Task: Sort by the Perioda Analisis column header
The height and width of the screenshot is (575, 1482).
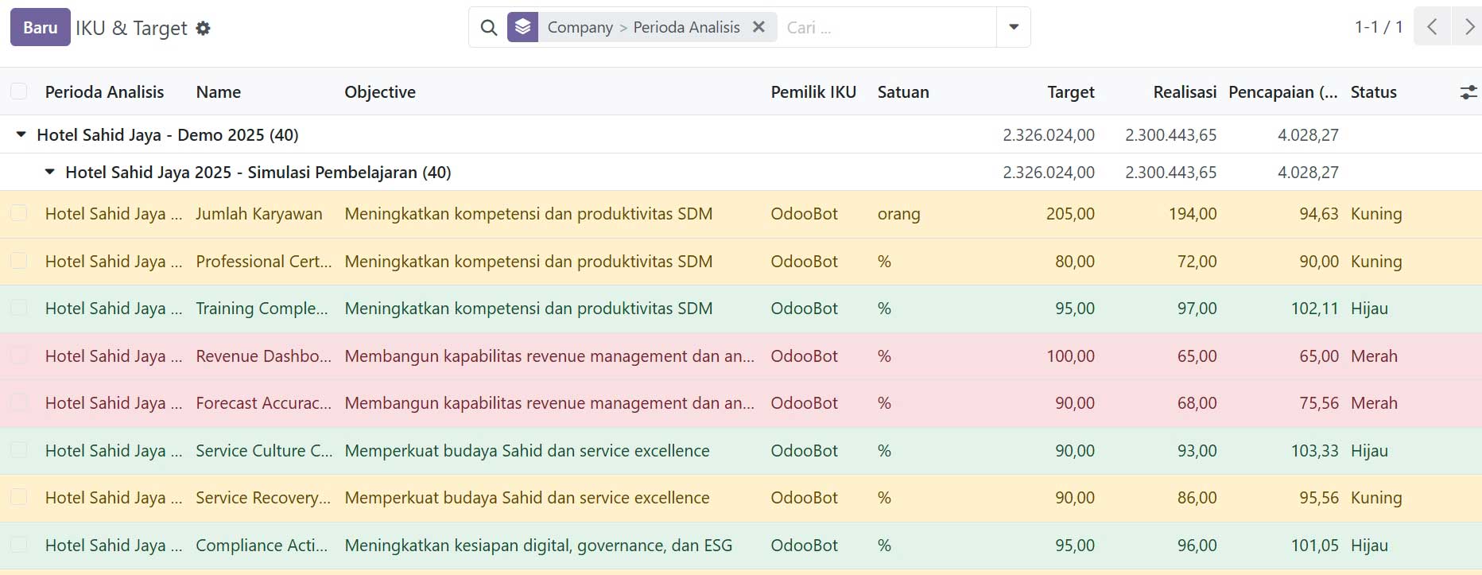Action: 104,92
